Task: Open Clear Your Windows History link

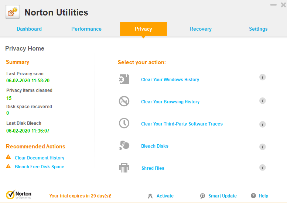Action: click(170, 80)
